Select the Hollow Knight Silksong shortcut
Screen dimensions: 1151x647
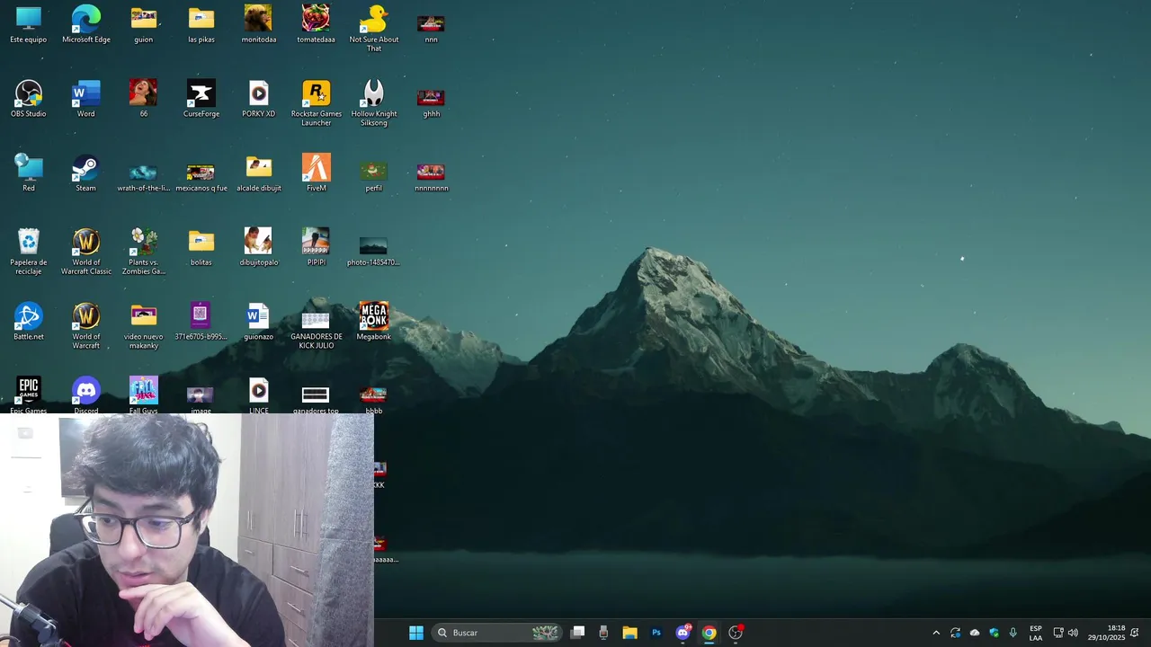[374, 102]
